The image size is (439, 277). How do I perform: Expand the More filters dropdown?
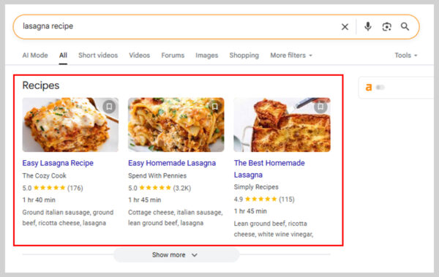pyautogui.click(x=291, y=56)
